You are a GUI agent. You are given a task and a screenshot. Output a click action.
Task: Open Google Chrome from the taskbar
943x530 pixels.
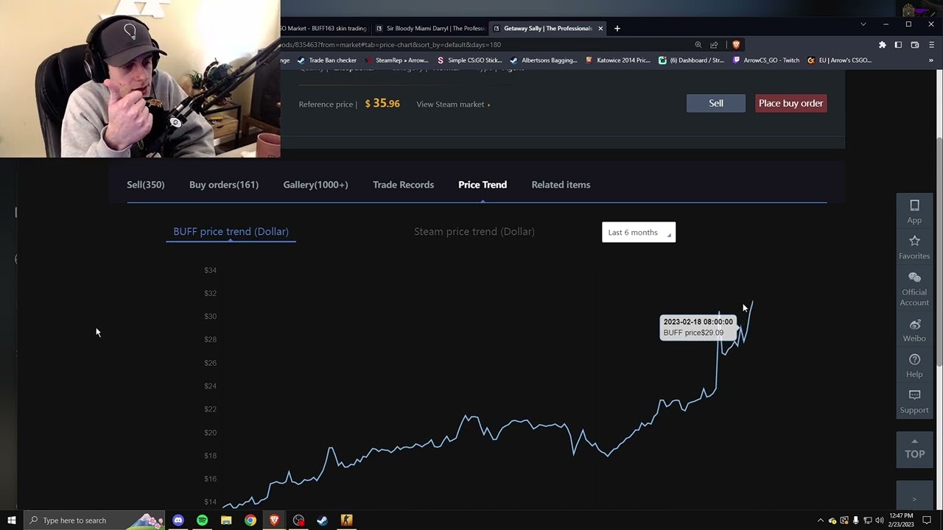coord(250,520)
